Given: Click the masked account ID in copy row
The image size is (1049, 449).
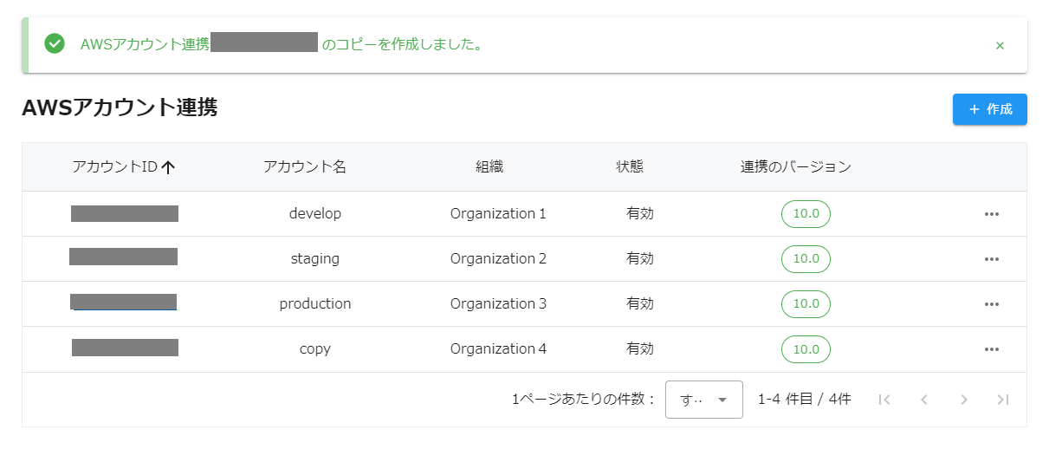Looking at the screenshot, I should tap(125, 348).
